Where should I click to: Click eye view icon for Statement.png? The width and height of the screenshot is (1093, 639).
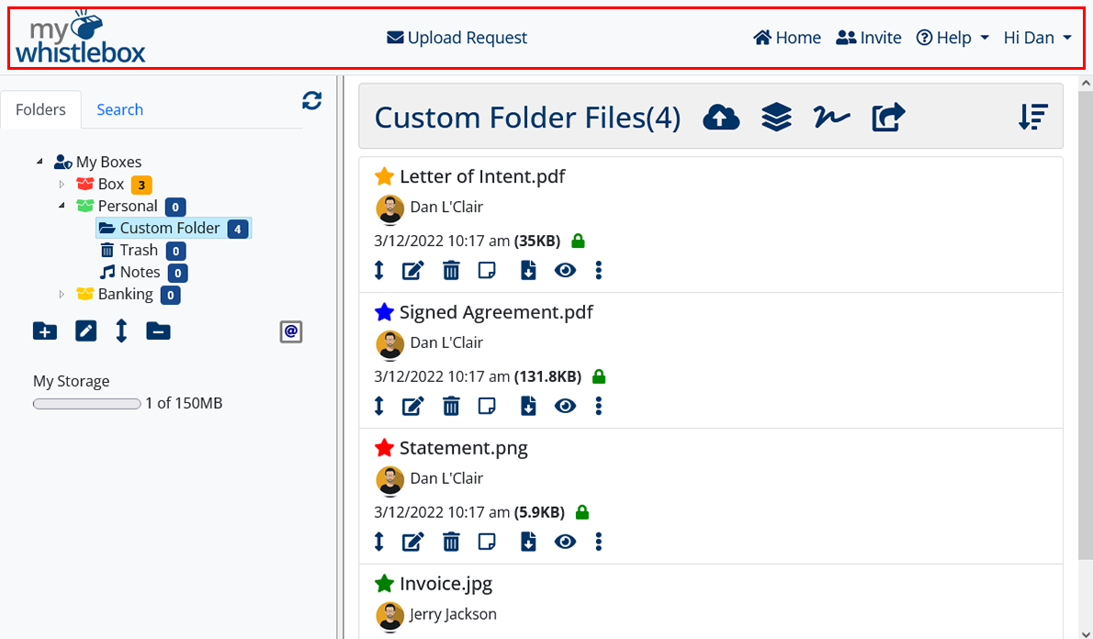click(565, 542)
